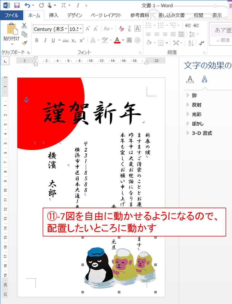
Task: Shrink font size with the smaller A icon
Action: [x=96, y=29]
